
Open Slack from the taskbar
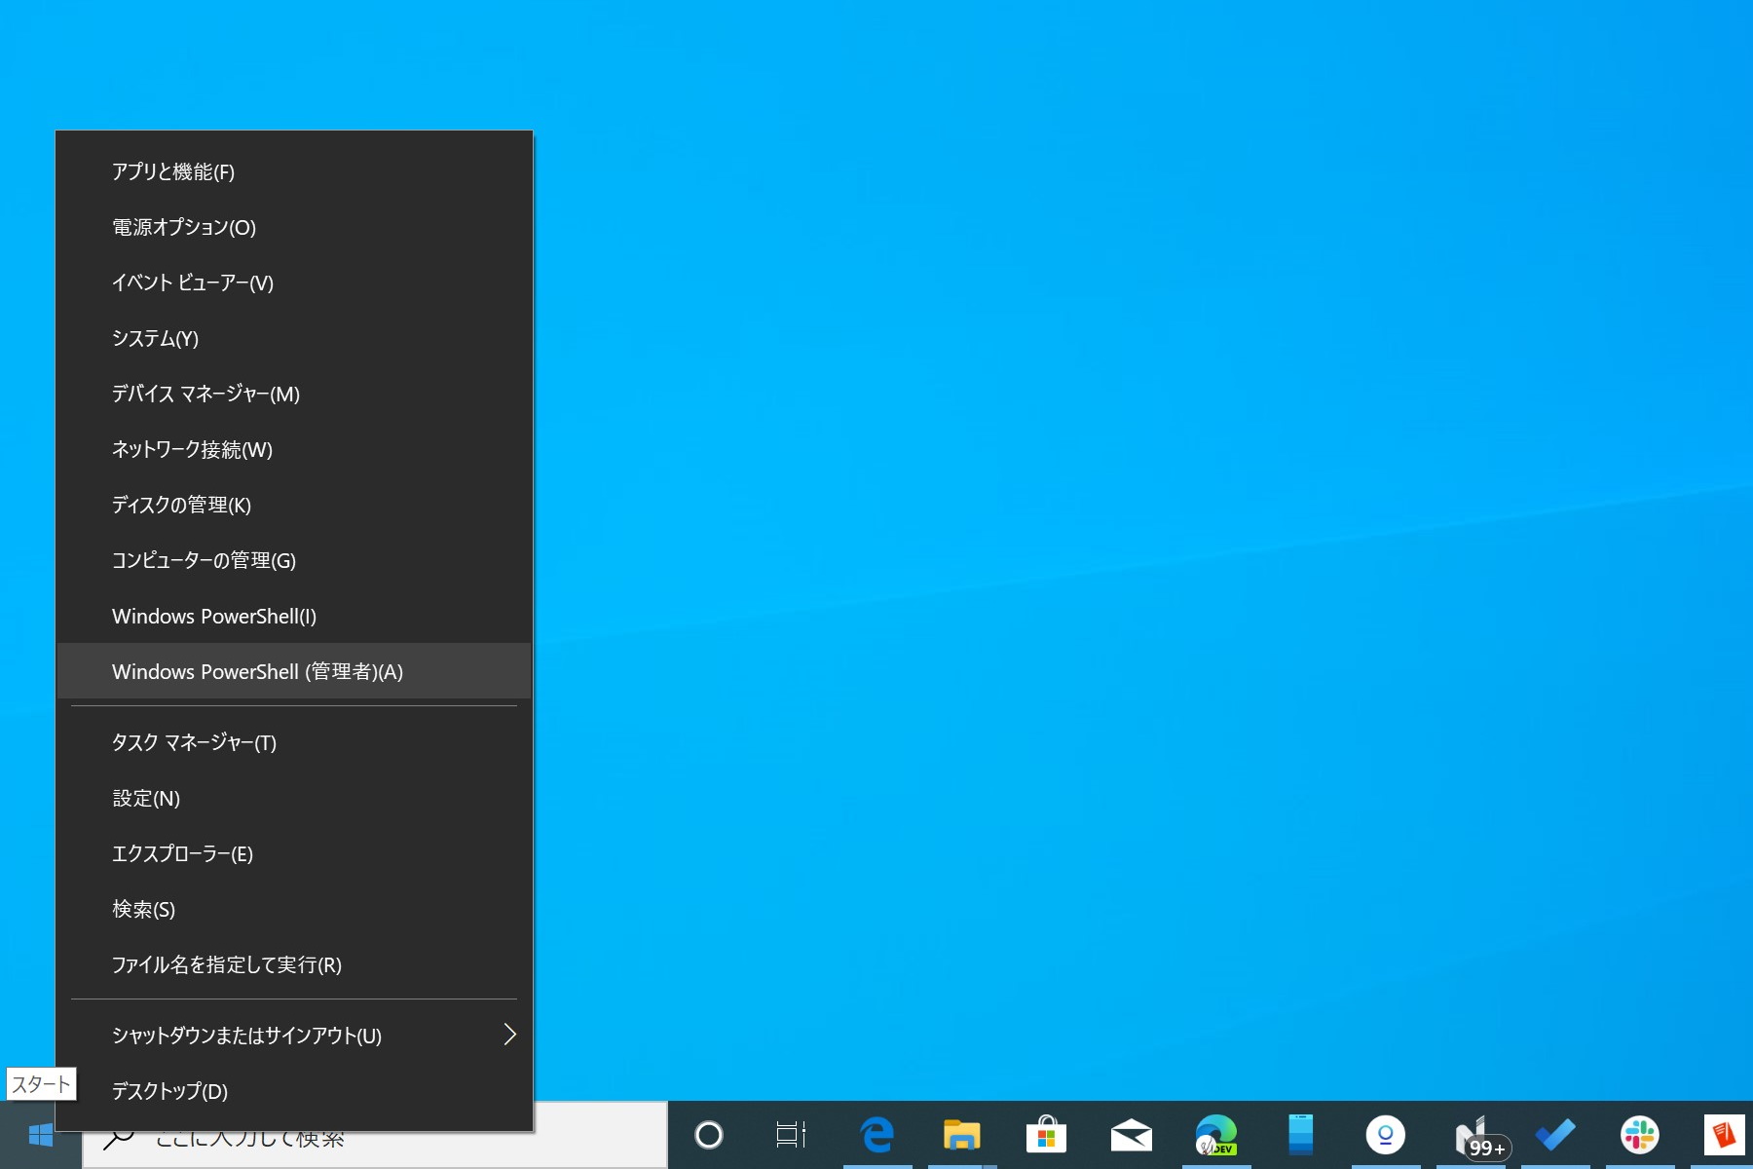[x=1640, y=1135]
